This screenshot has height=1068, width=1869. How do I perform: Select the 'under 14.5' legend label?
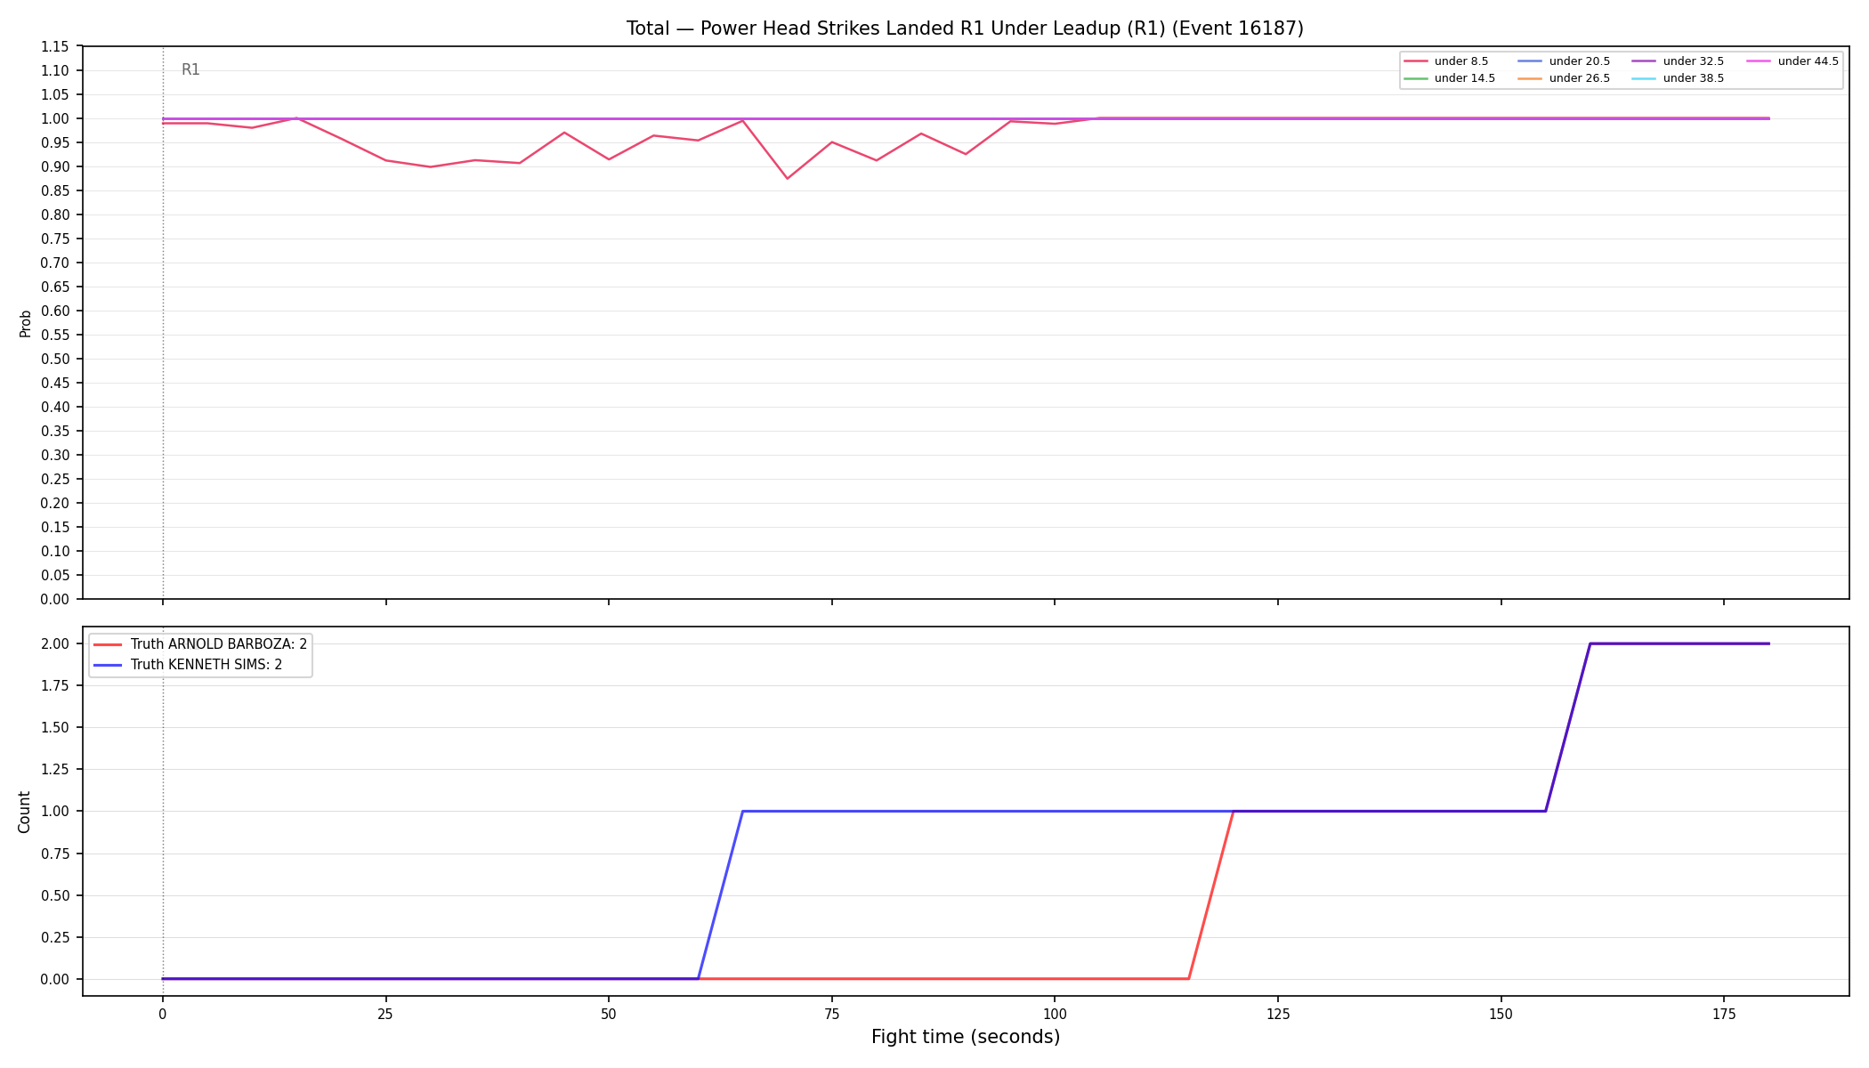(1465, 78)
